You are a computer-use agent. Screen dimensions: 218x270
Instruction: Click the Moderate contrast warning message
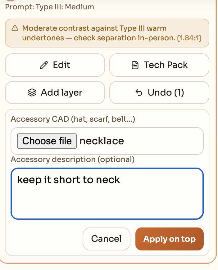click(112, 33)
